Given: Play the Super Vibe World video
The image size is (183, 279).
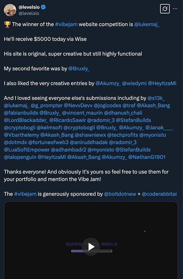Looking at the screenshot, I should click(x=91, y=247).
